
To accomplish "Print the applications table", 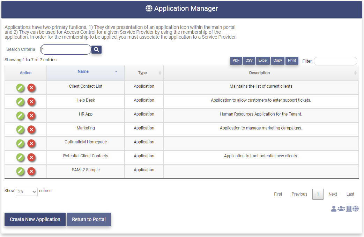I will tap(292, 61).
